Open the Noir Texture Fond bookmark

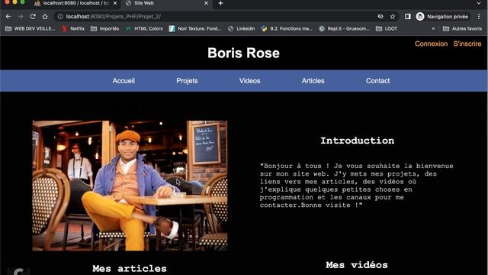pos(195,29)
